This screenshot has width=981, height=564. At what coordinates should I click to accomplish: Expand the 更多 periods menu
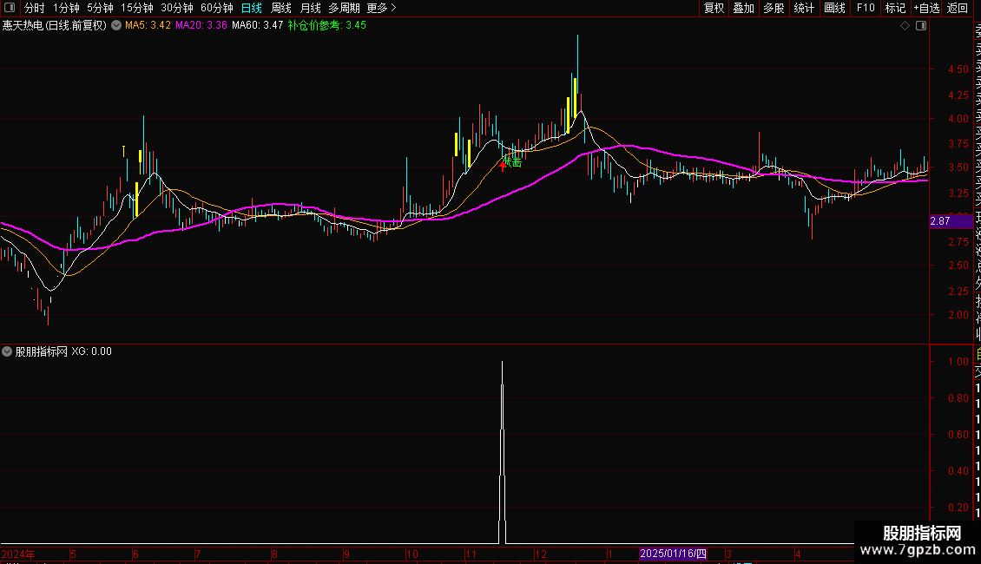pyautogui.click(x=382, y=8)
